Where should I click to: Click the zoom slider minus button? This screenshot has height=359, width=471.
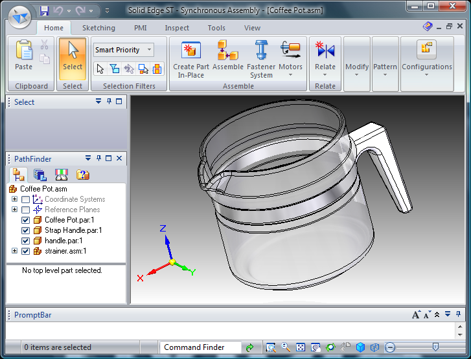[390, 347]
